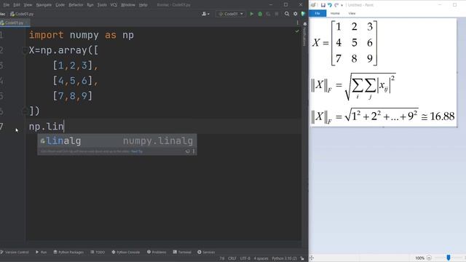Select the Code01.py editor tab
This screenshot has width=466, height=262.
pos(14,23)
